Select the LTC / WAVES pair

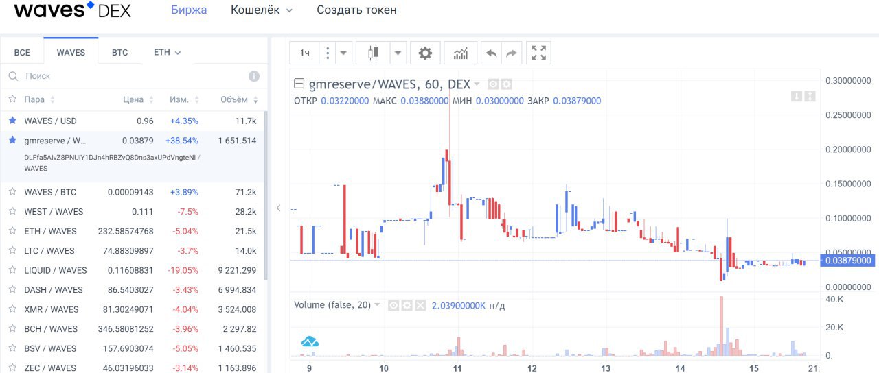click(132, 251)
